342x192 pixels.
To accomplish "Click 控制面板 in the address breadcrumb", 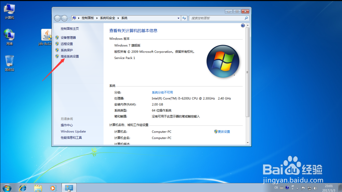I will 88,18.
